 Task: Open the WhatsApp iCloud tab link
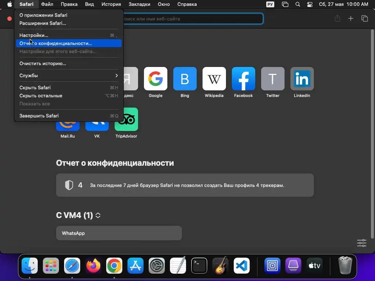click(119, 233)
